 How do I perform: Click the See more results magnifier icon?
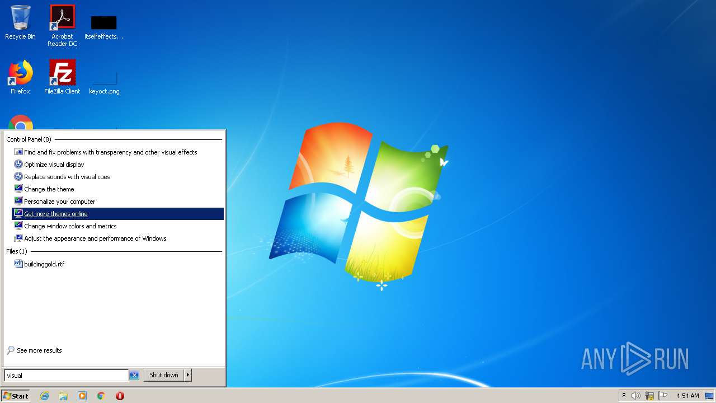click(11, 350)
